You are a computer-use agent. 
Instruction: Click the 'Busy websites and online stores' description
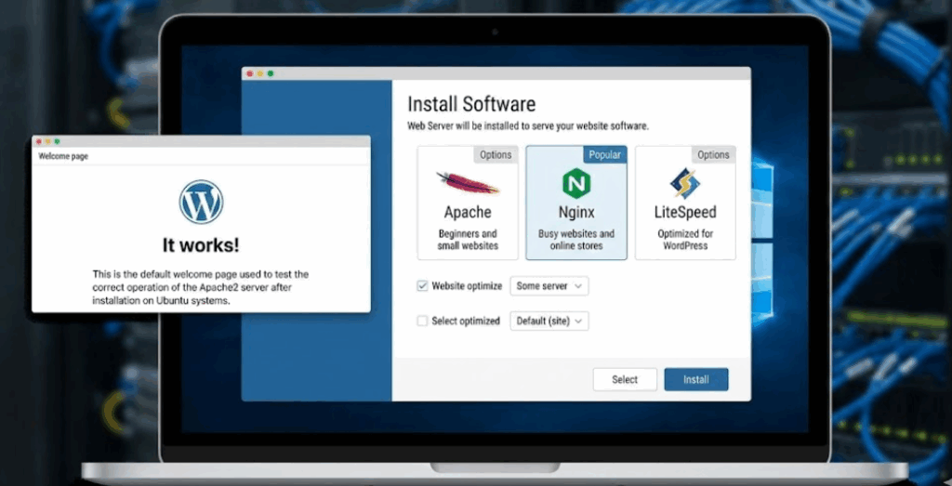(576, 240)
